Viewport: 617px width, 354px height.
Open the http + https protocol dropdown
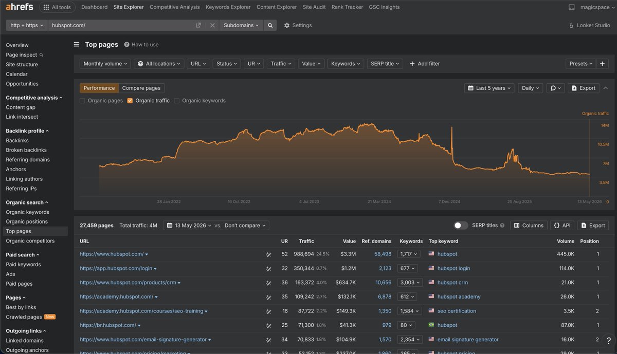coord(27,25)
